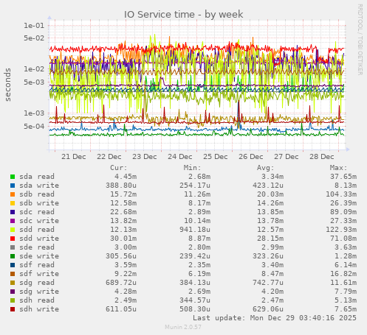
Task: Select the 'sdd read' legend label
Action: pyautogui.click(x=37, y=230)
